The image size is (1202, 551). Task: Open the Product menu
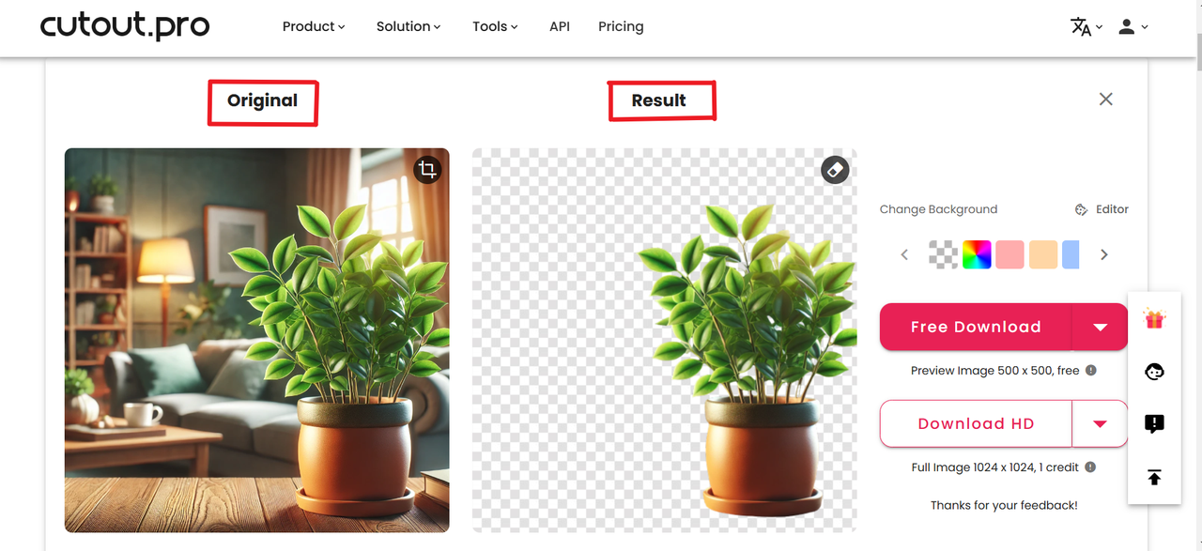(314, 26)
